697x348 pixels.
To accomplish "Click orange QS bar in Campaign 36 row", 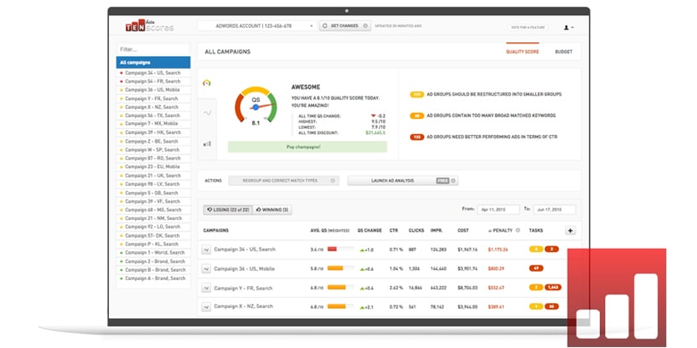I will coord(335,268).
